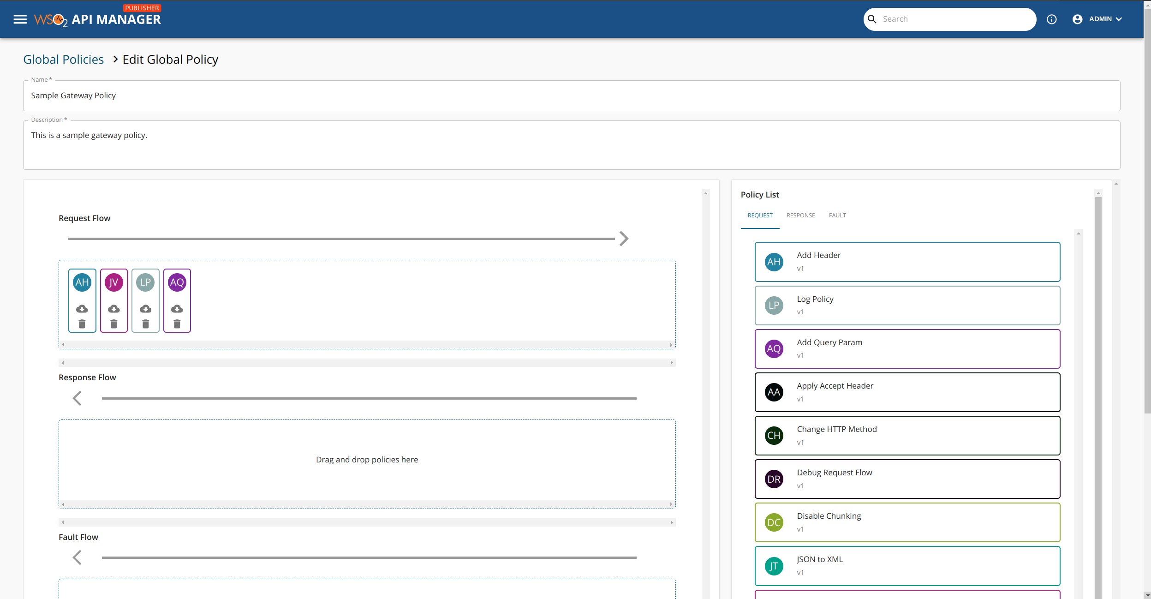Click the JV avatar in Request Flow
The image size is (1151, 599).
pyautogui.click(x=114, y=282)
